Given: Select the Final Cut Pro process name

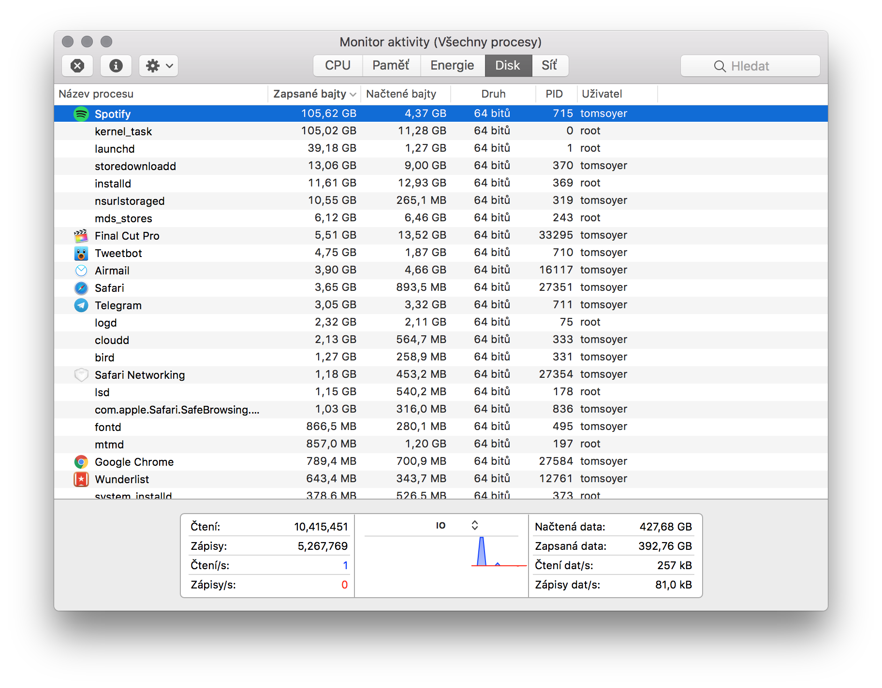Looking at the screenshot, I should (x=127, y=236).
